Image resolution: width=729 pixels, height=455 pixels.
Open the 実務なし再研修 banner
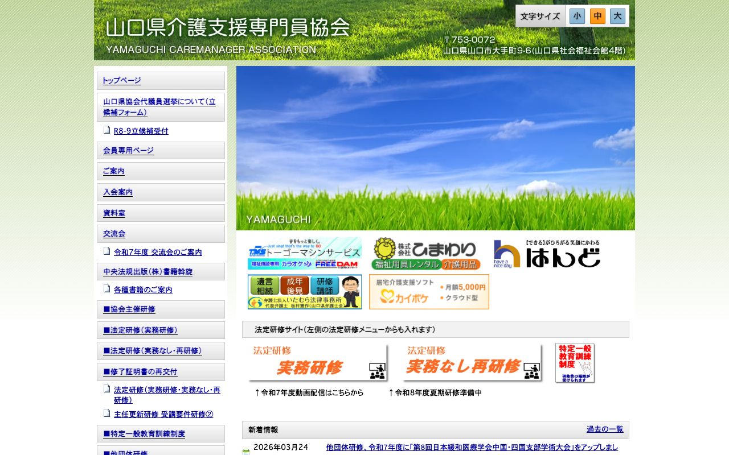click(472, 363)
